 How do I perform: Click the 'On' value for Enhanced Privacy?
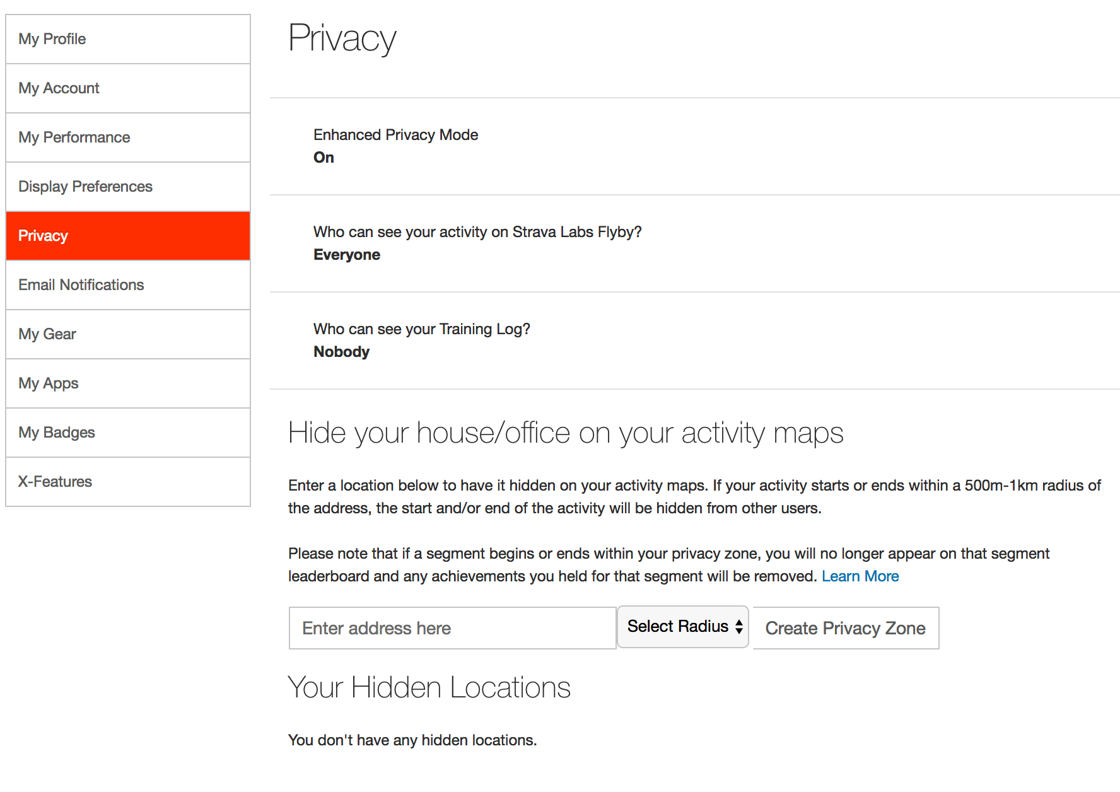(324, 158)
